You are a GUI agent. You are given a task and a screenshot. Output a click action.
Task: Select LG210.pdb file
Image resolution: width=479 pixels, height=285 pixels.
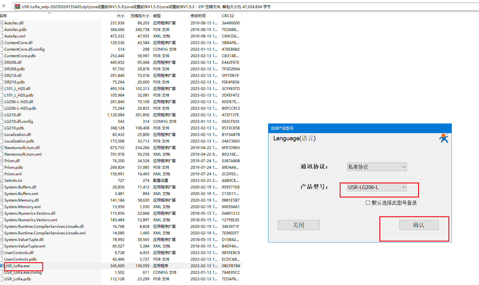[x=14, y=128]
